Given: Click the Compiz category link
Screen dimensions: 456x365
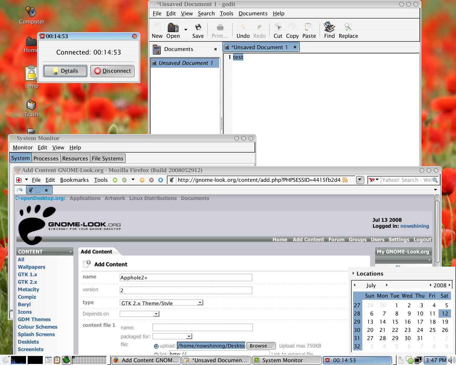Looking at the screenshot, I should pos(27,297).
